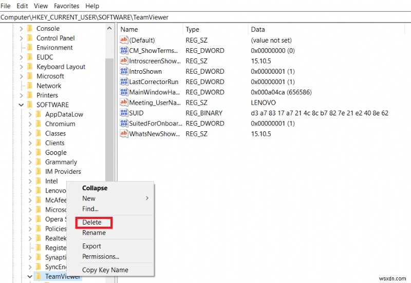
Task: Select the Classes folder icon
Action: (39, 133)
